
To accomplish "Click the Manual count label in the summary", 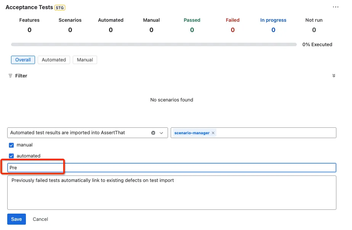I will point(151,20).
